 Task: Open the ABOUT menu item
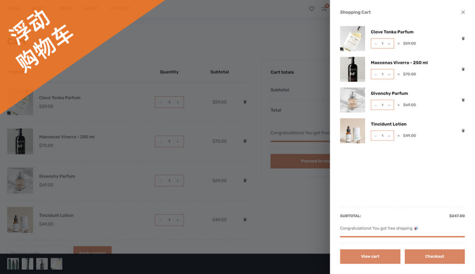91,8
